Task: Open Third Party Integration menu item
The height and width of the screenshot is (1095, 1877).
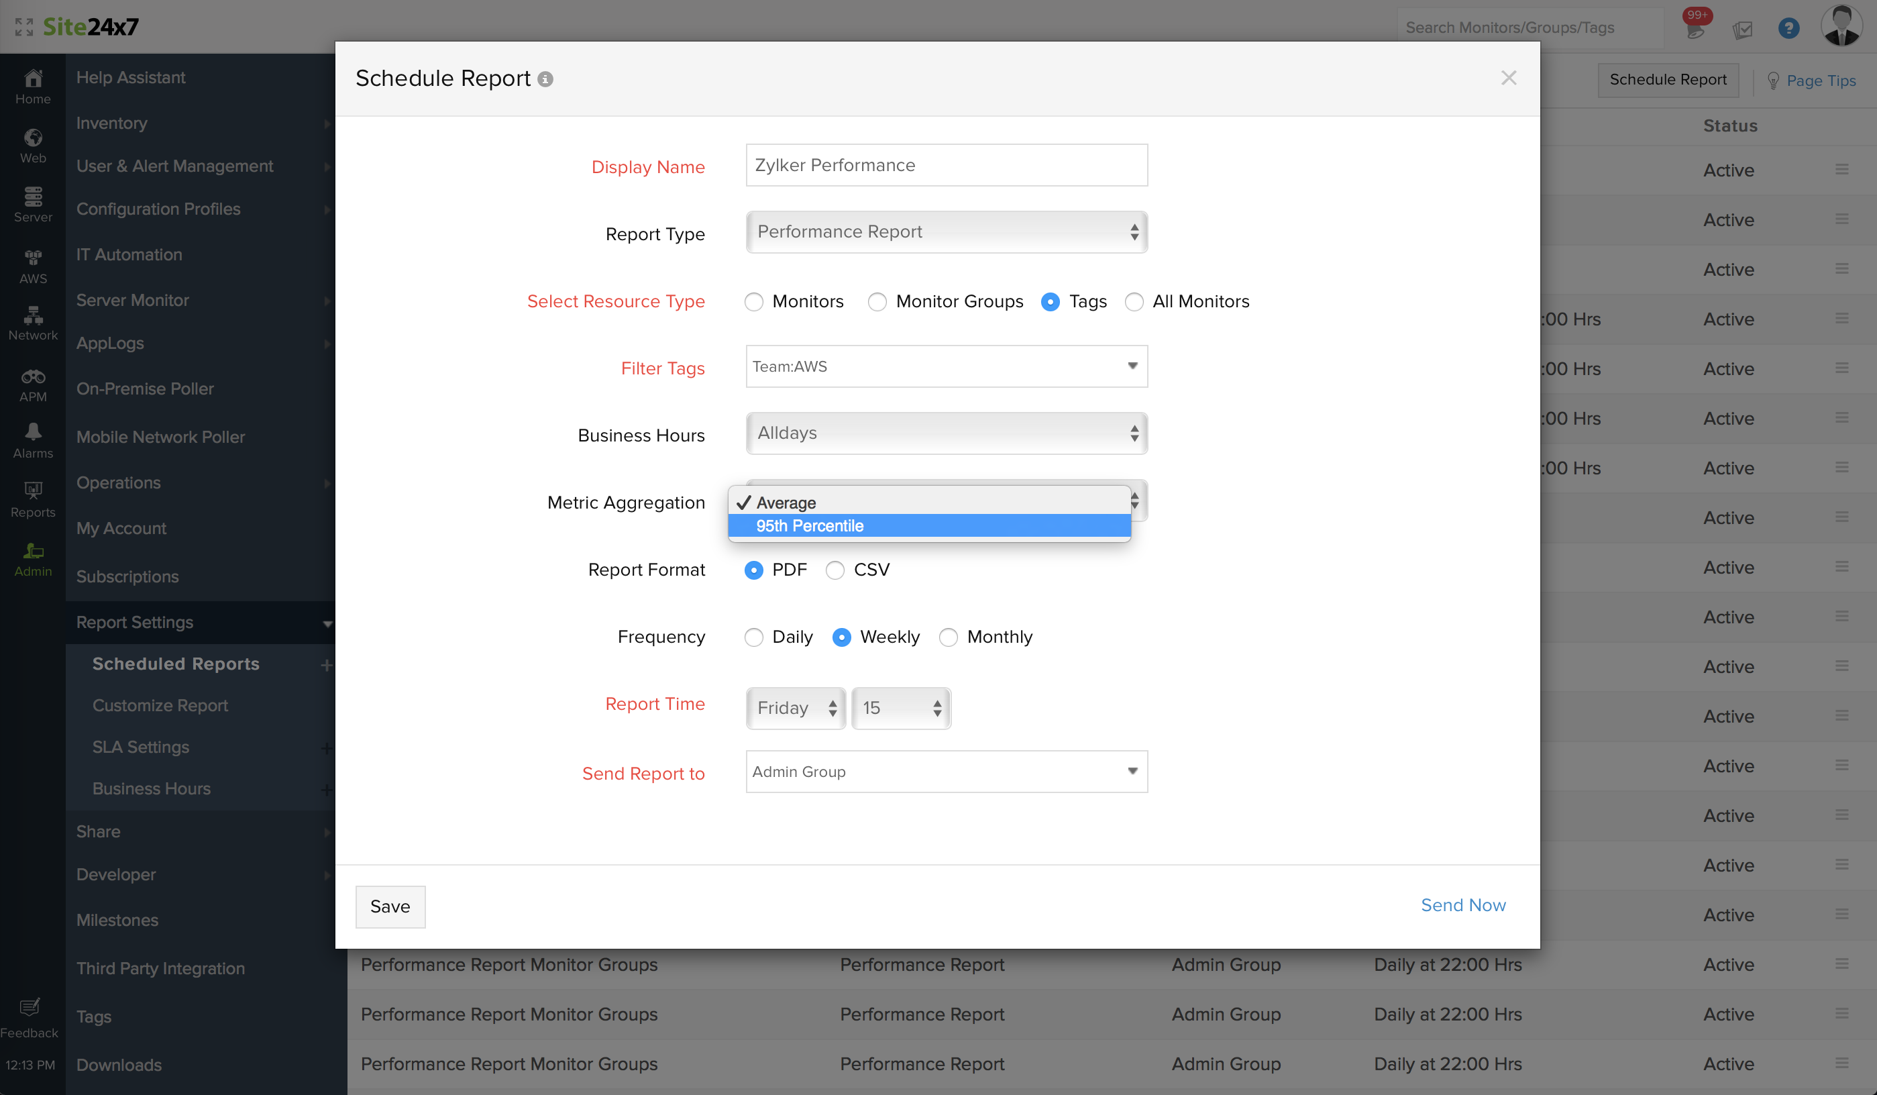Action: 160,968
